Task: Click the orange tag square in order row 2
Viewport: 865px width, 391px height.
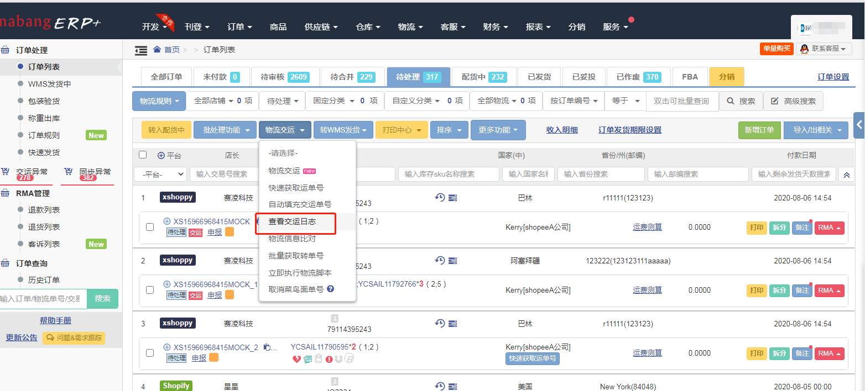Action: [229, 295]
